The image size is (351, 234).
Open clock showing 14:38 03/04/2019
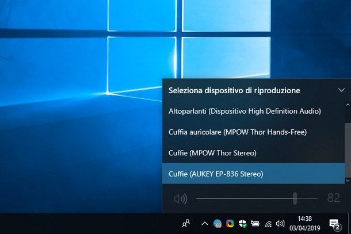304,223
